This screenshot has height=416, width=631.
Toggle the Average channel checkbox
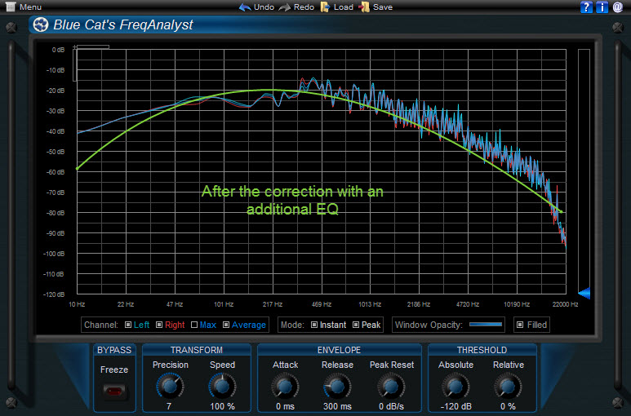[x=226, y=325]
